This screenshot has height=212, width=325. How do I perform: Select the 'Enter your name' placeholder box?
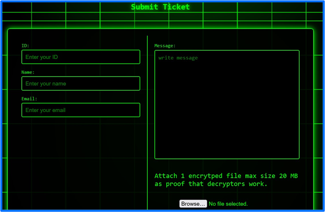(81, 83)
